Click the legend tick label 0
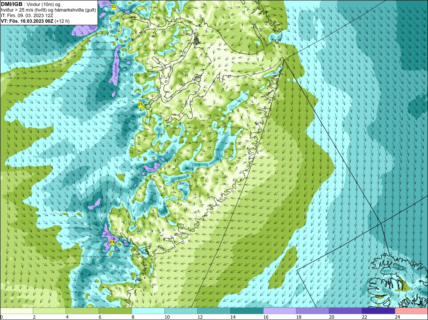The width and height of the screenshot is (428, 320). (x=1, y=317)
